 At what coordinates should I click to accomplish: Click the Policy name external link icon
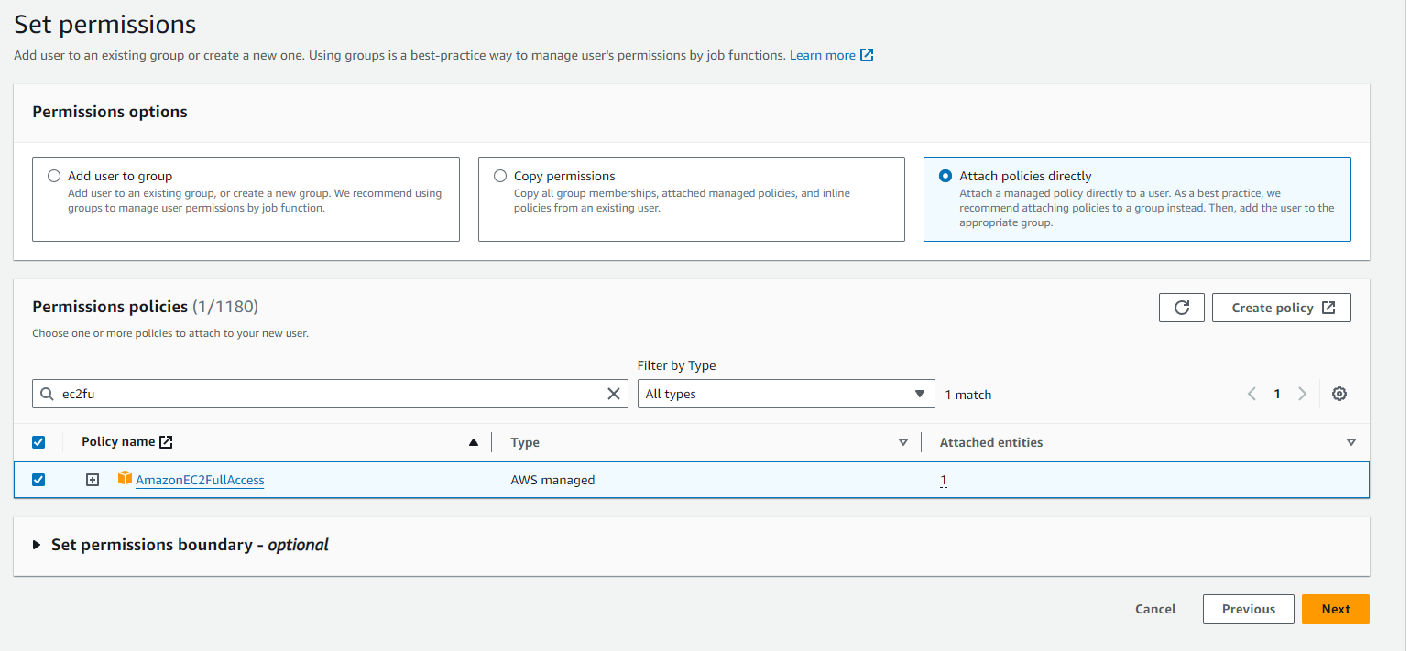(166, 442)
